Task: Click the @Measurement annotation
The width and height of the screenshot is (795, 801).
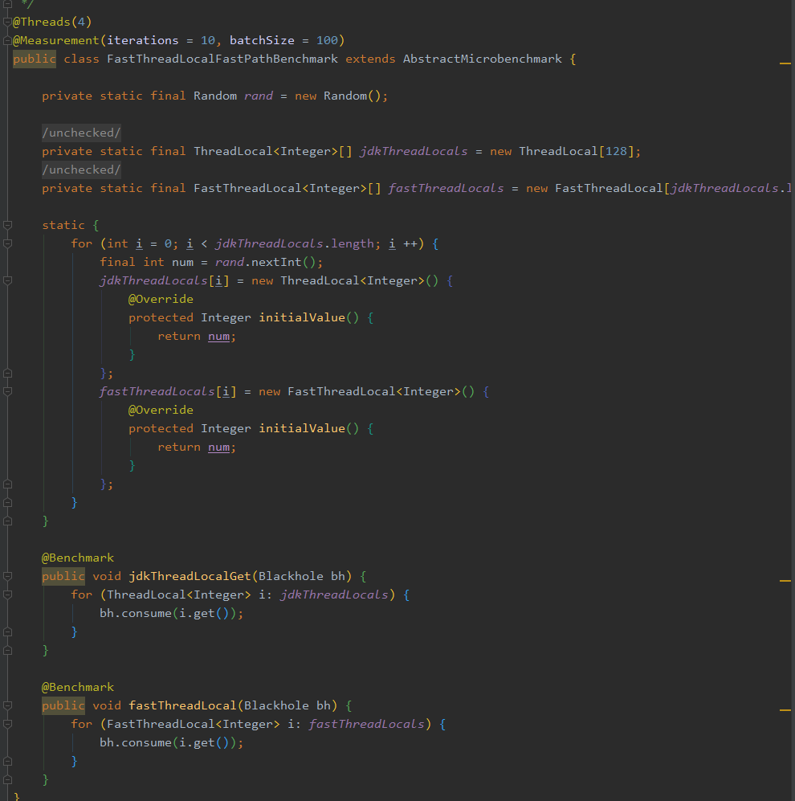Action: coord(56,40)
